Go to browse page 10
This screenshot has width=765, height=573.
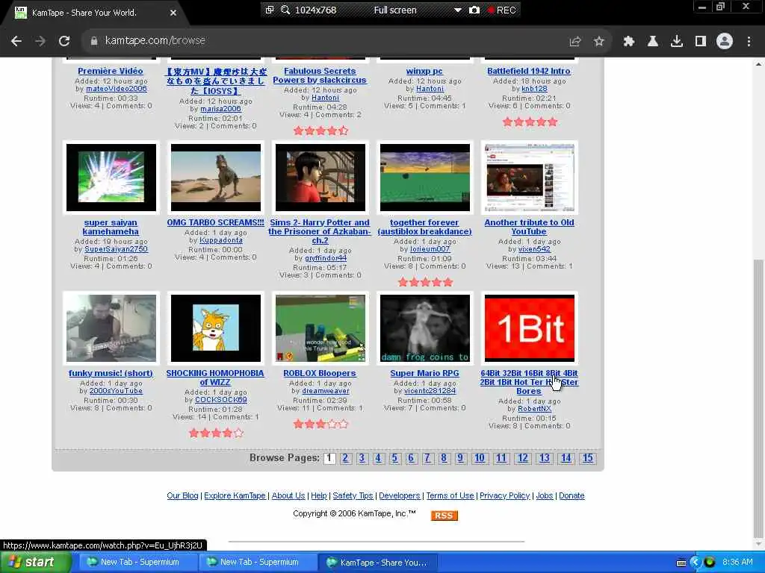coord(480,458)
